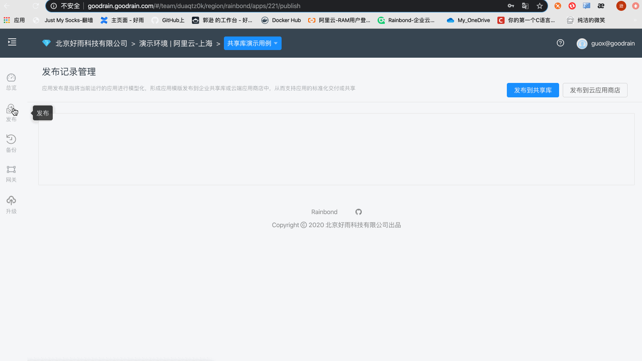Click the site security info icon
The width and height of the screenshot is (642, 361).
click(x=54, y=6)
